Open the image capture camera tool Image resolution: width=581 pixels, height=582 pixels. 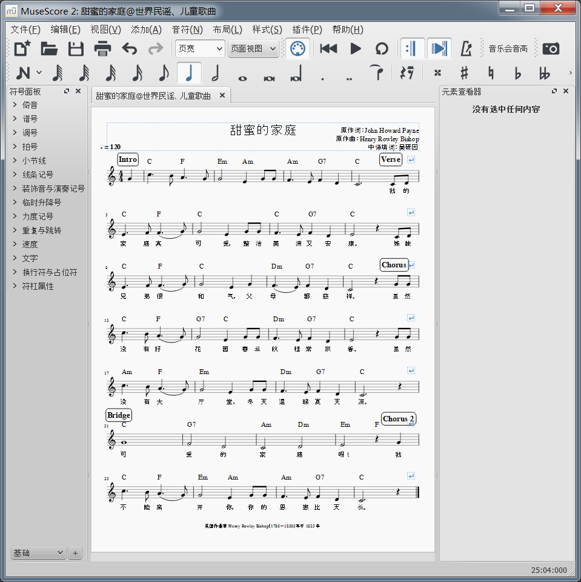(551, 49)
